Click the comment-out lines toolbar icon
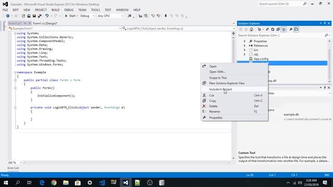The width and height of the screenshot is (333, 187). (x=153, y=16)
